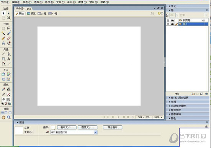
Task: Switch to the 2 幅 preview tab
Action: (x=42, y=13)
